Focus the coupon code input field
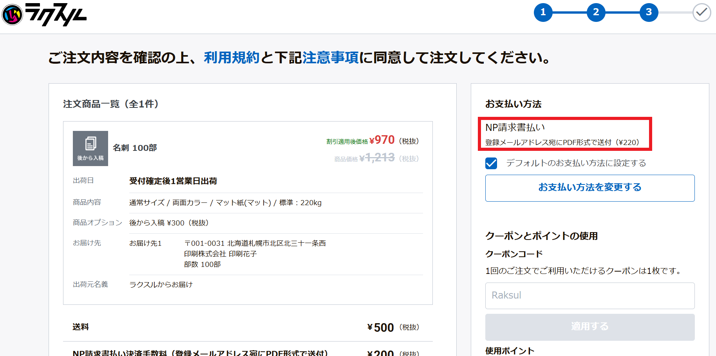Image resolution: width=716 pixels, height=356 pixels. (589, 295)
